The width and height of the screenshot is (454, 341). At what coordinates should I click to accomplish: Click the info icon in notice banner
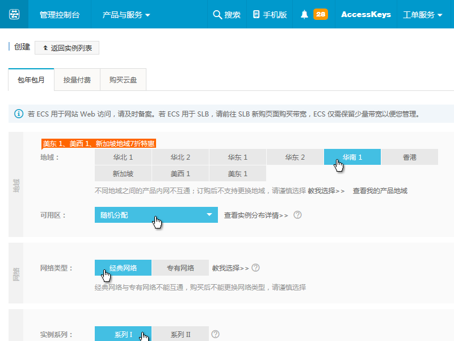click(x=19, y=114)
